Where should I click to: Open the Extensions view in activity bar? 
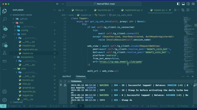click(5, 45)
